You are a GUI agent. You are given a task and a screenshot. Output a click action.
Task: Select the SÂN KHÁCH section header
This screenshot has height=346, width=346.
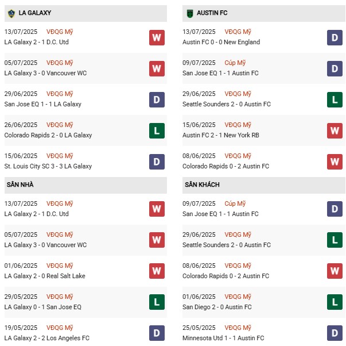202,184
